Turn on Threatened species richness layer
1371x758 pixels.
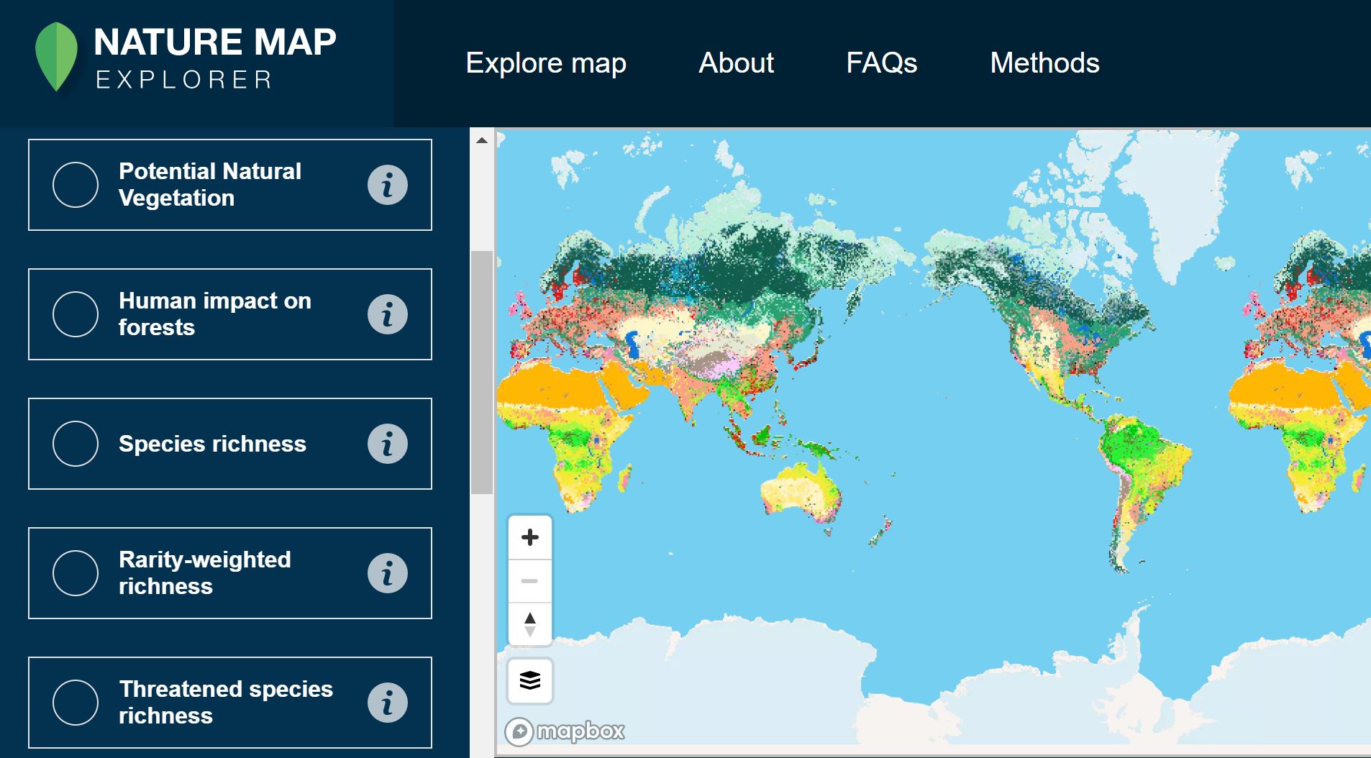(x=76, y=702)
